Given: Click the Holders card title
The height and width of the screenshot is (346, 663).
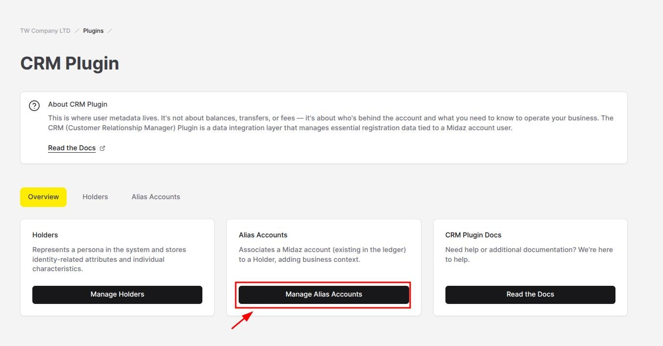Looking at the screenshot, I should 45,235.
